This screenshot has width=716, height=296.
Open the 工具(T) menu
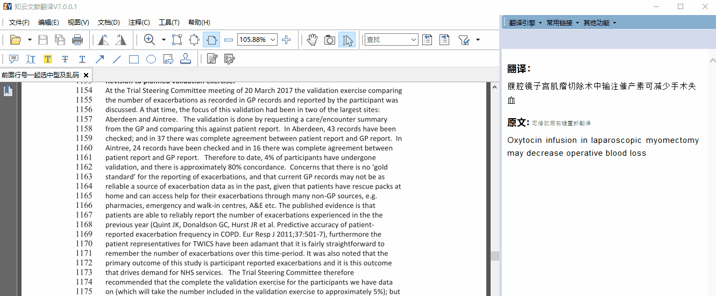[169, 23]
